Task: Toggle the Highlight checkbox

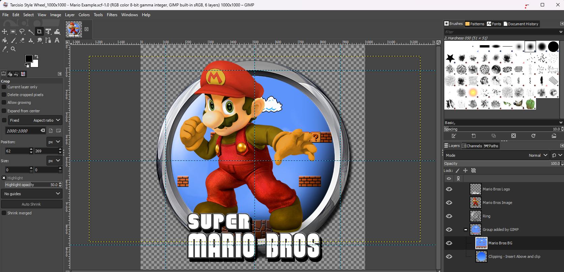Action: pyautogui.click(x=4, y=178)
